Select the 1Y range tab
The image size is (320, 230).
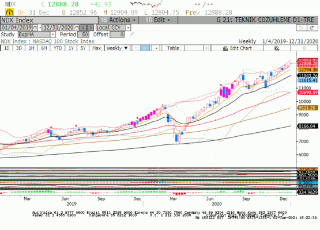click(71, 48)
